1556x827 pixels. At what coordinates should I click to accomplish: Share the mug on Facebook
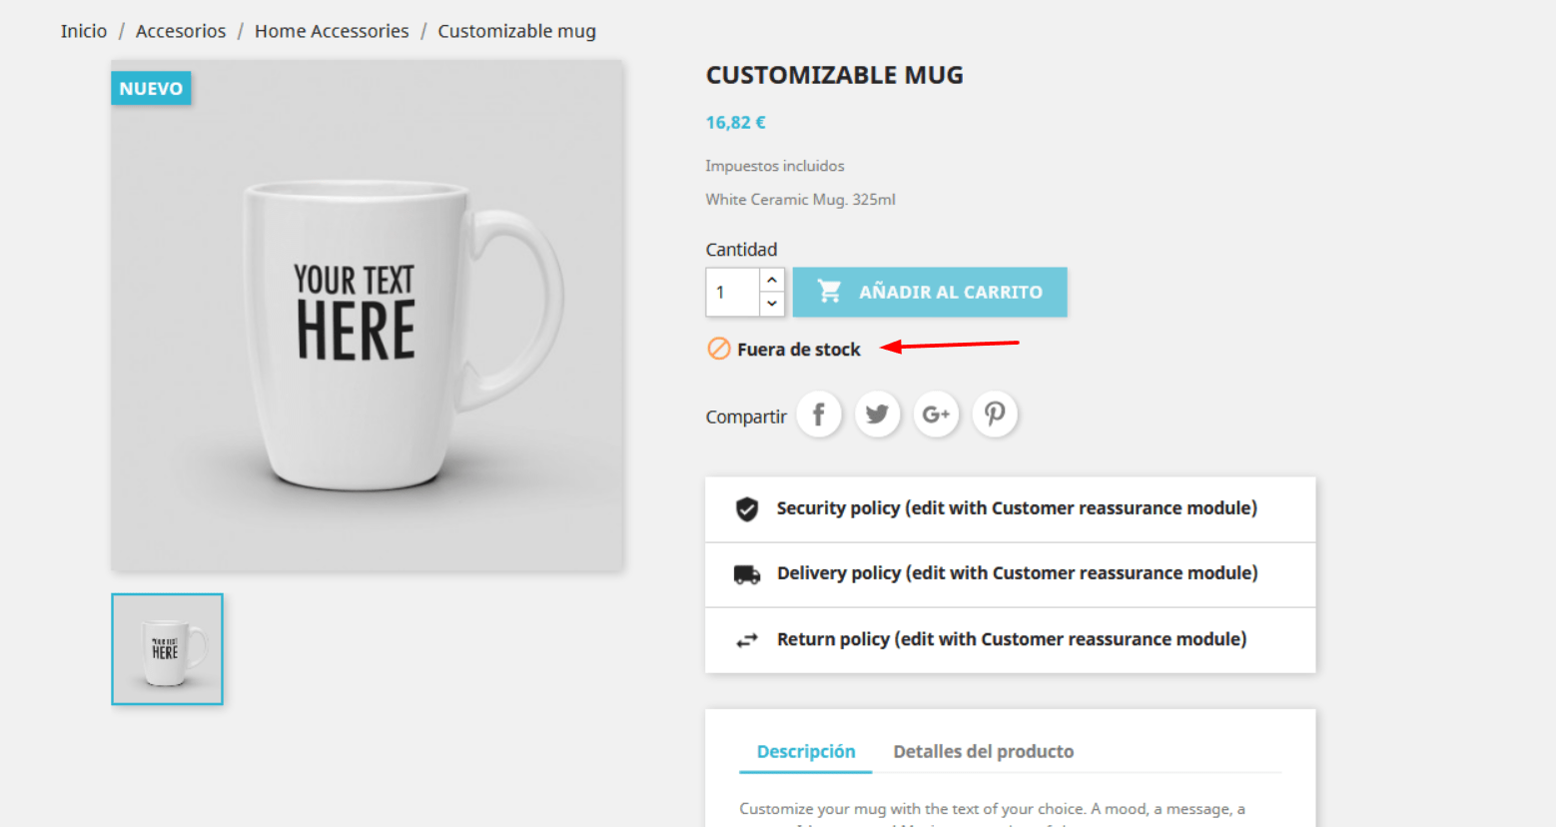819,414
